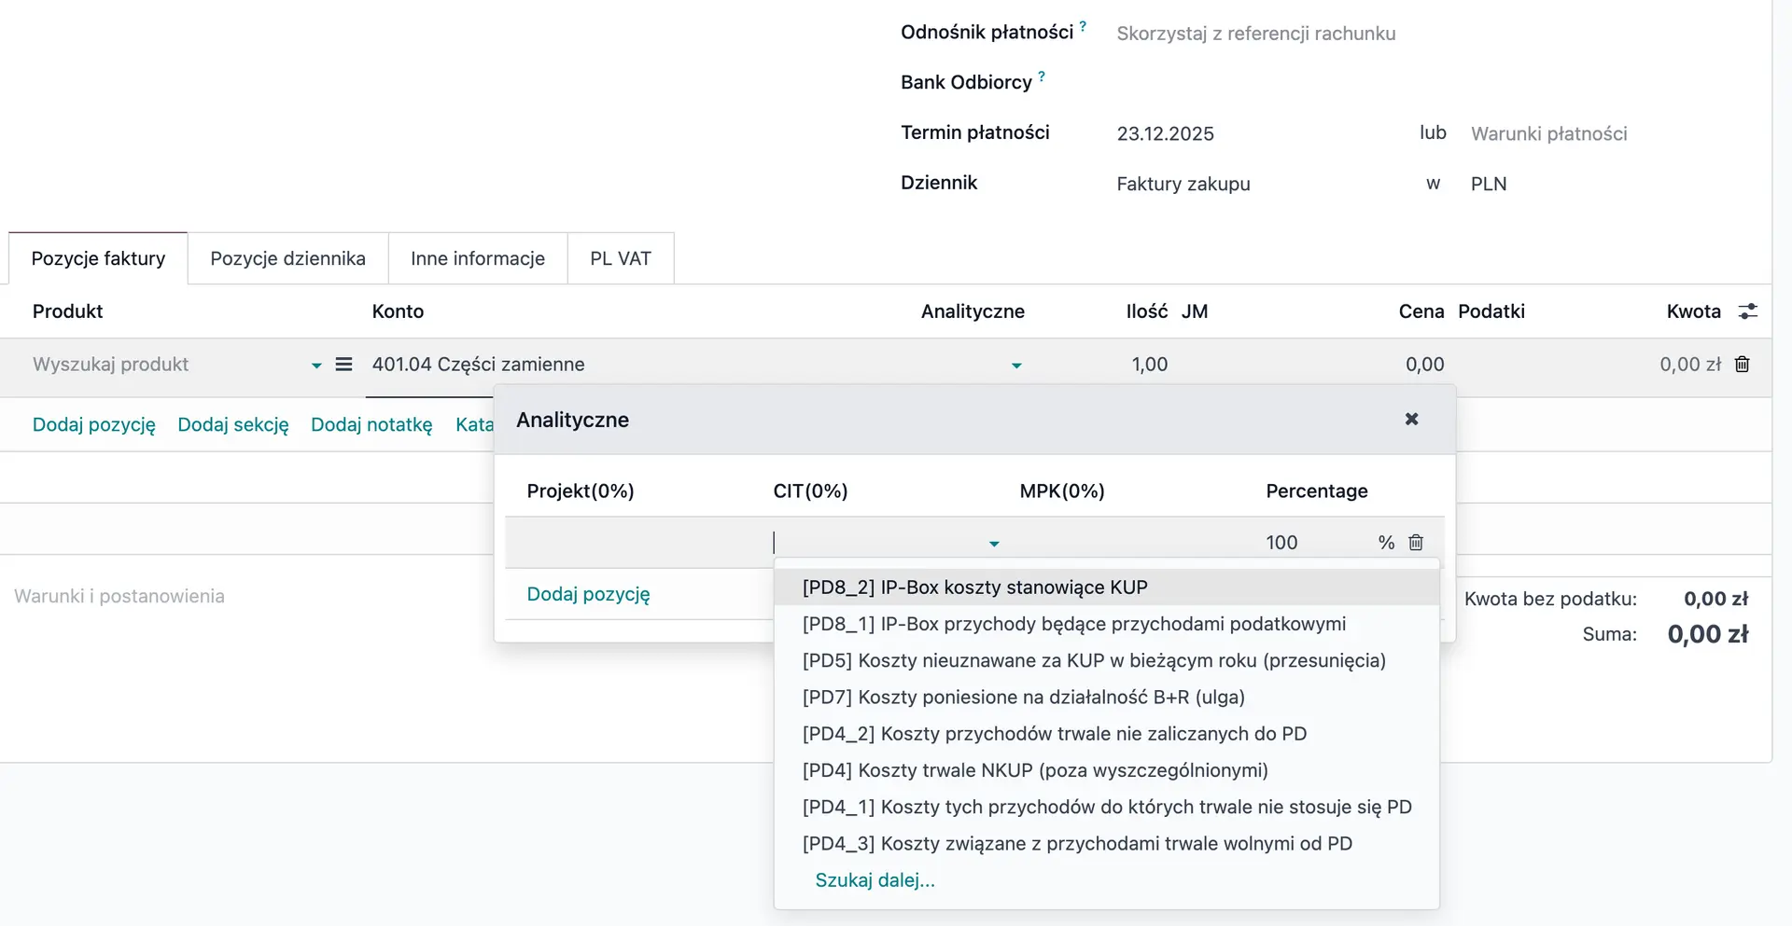Show help for Odnośnik płatności

click(1083, 26)
